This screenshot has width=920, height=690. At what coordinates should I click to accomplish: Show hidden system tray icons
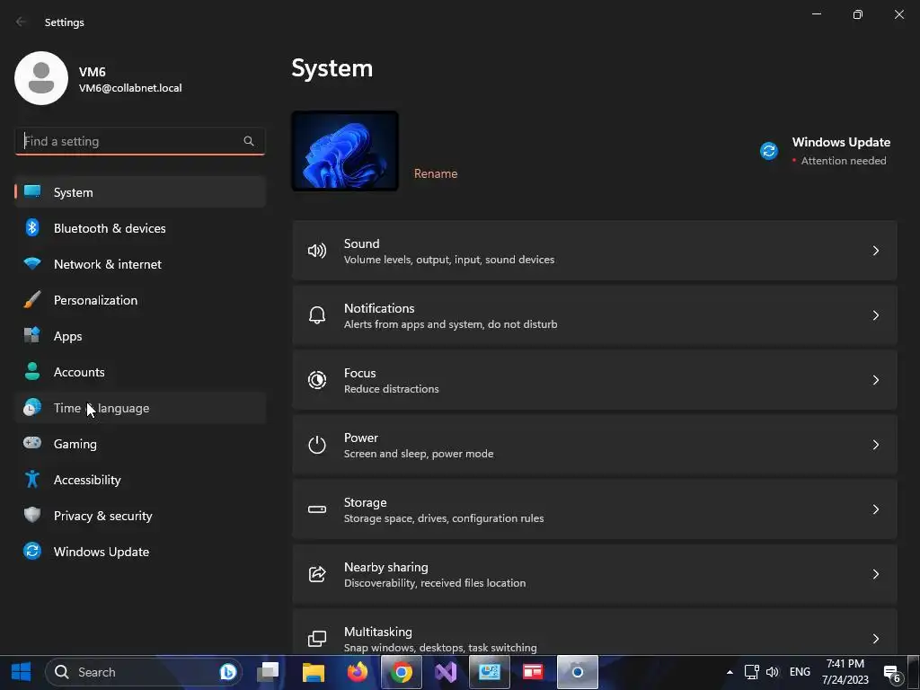coord(730,672)
